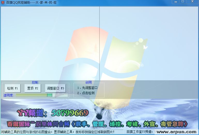Click the app icon in title bar
The width and height of the screenshot is (199, 135).
click(3, 2)
